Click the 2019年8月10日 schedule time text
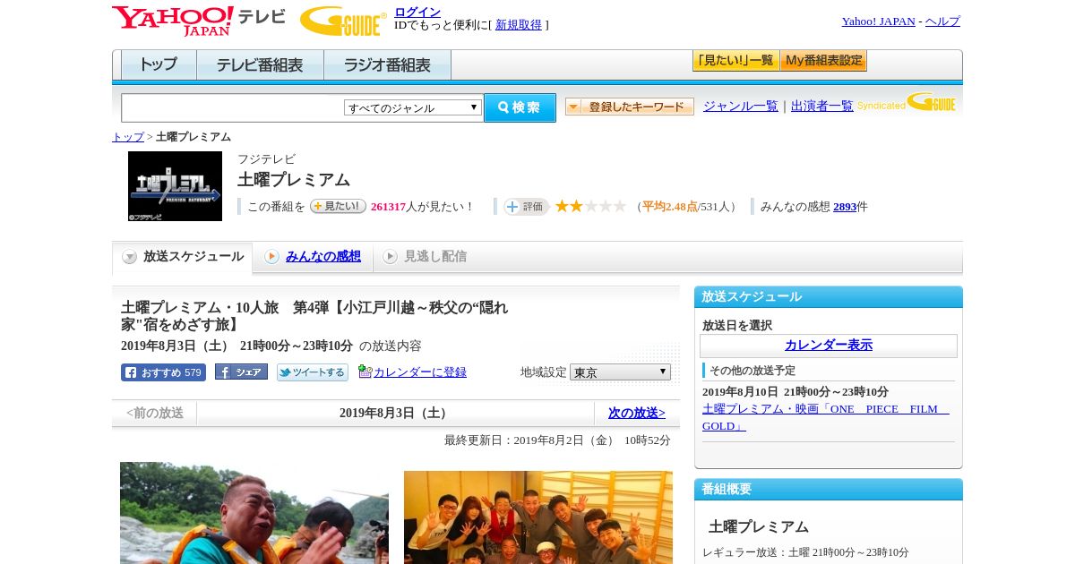The image size is (1075, 564). pos(795,392)
